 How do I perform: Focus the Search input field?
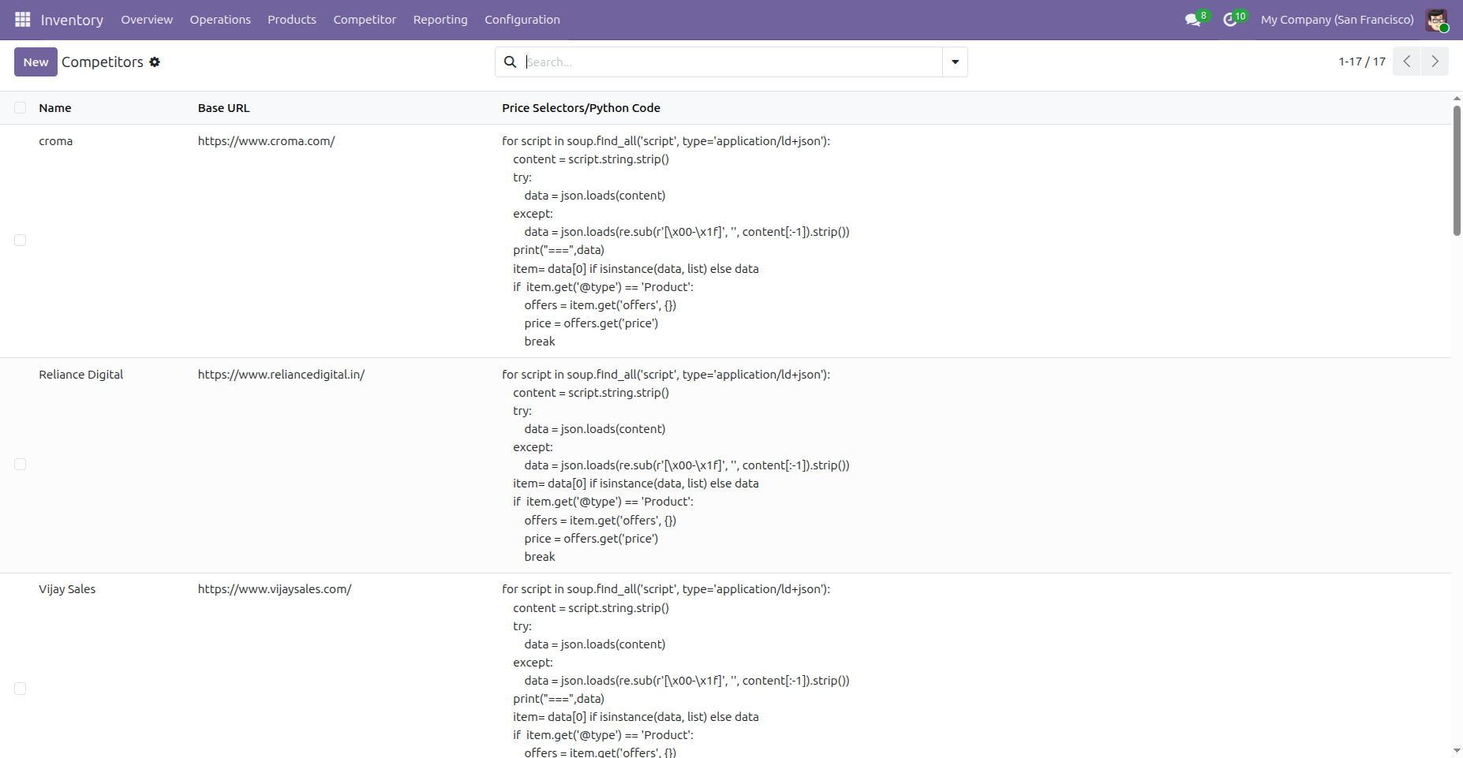[x=732, y=62]
